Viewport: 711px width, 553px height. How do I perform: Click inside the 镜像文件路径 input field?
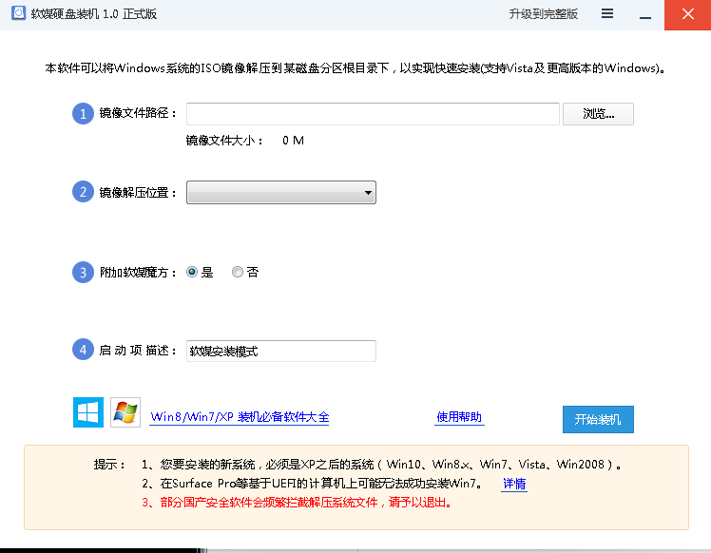(373, 114)
